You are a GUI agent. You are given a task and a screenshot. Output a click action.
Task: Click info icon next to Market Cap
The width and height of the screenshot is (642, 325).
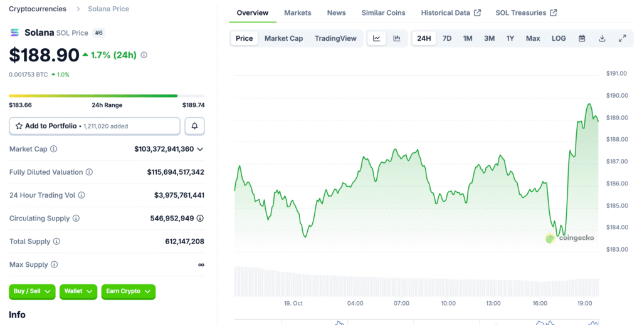[53, 149]
